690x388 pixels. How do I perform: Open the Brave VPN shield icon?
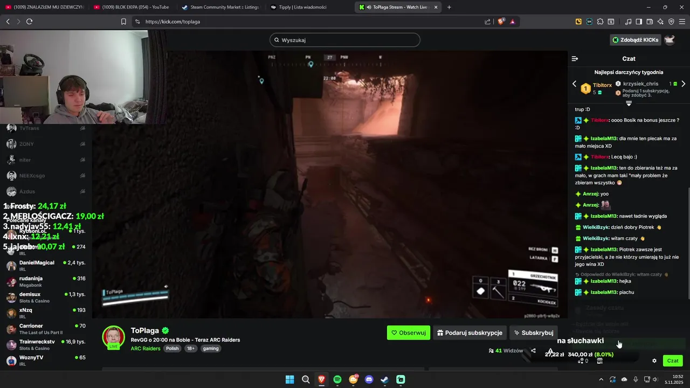tap(671, 22)
